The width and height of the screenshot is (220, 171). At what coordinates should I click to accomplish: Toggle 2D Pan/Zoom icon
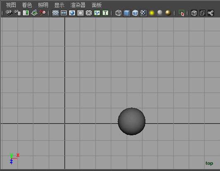43,13
